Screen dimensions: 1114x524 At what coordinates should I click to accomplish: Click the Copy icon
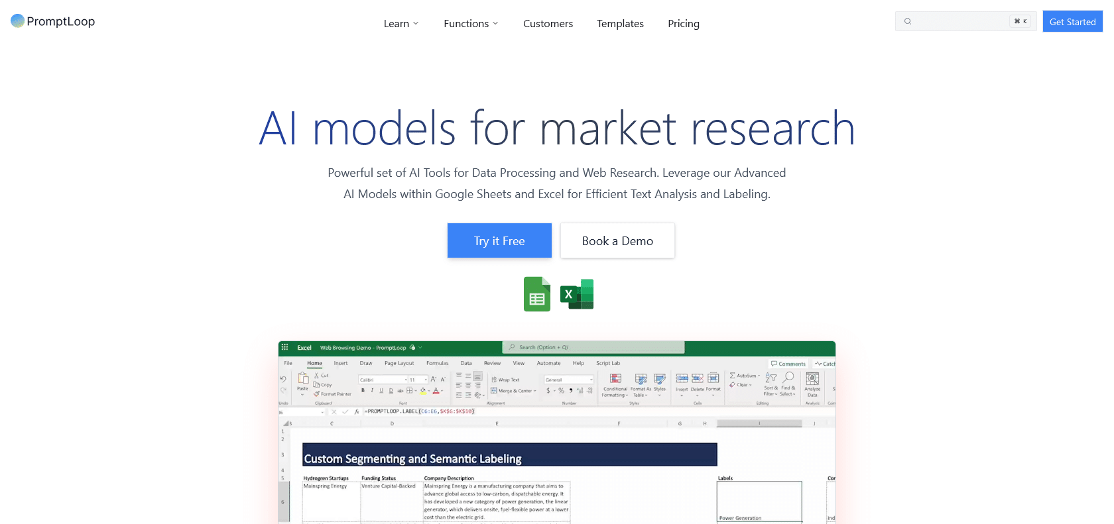coord(317,385)
